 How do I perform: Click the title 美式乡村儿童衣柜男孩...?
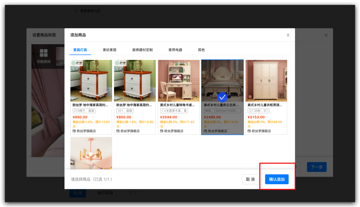(x=265, y=105)
